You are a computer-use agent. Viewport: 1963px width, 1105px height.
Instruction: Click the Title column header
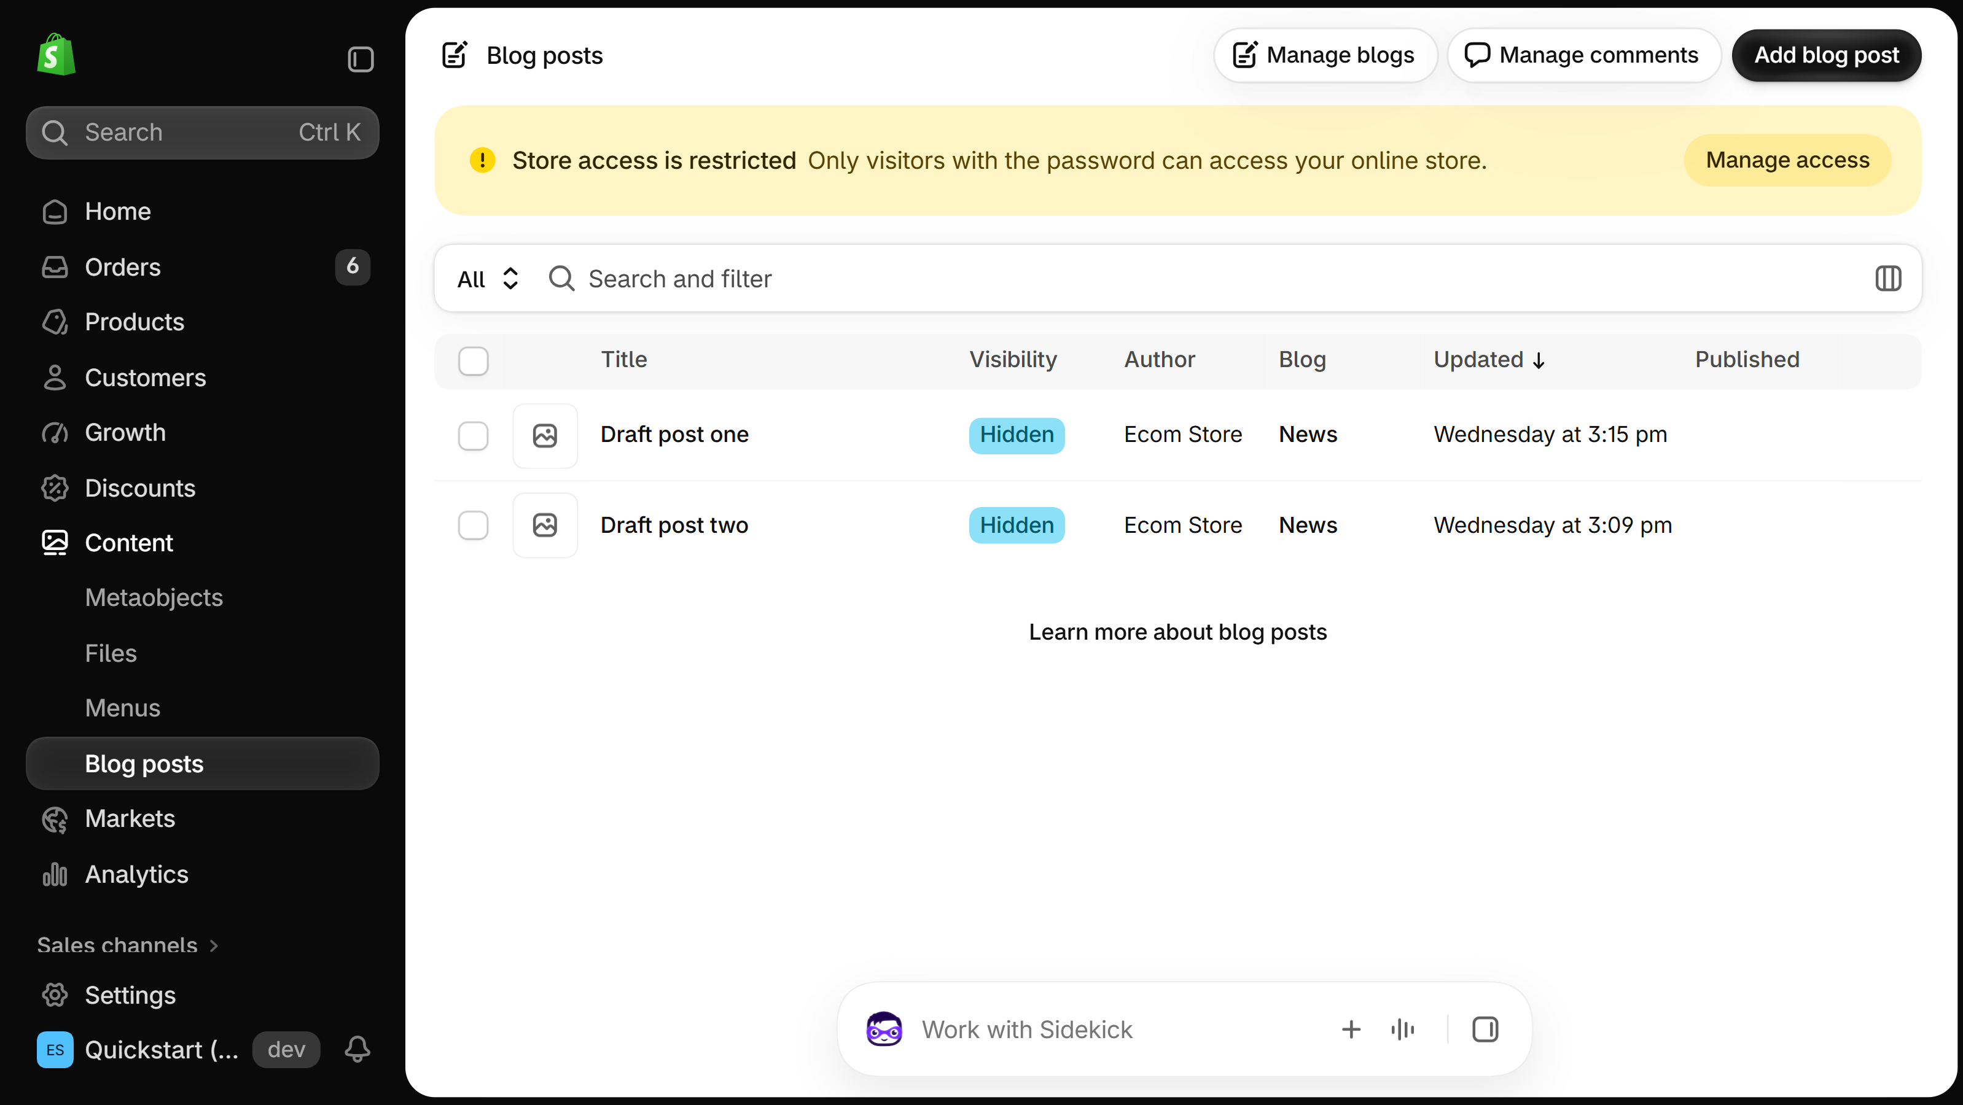click(623, 360)
